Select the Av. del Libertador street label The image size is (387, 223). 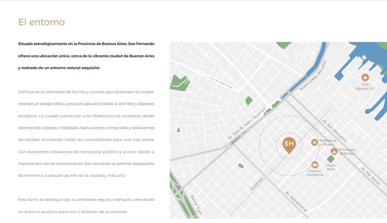point(335,131)
